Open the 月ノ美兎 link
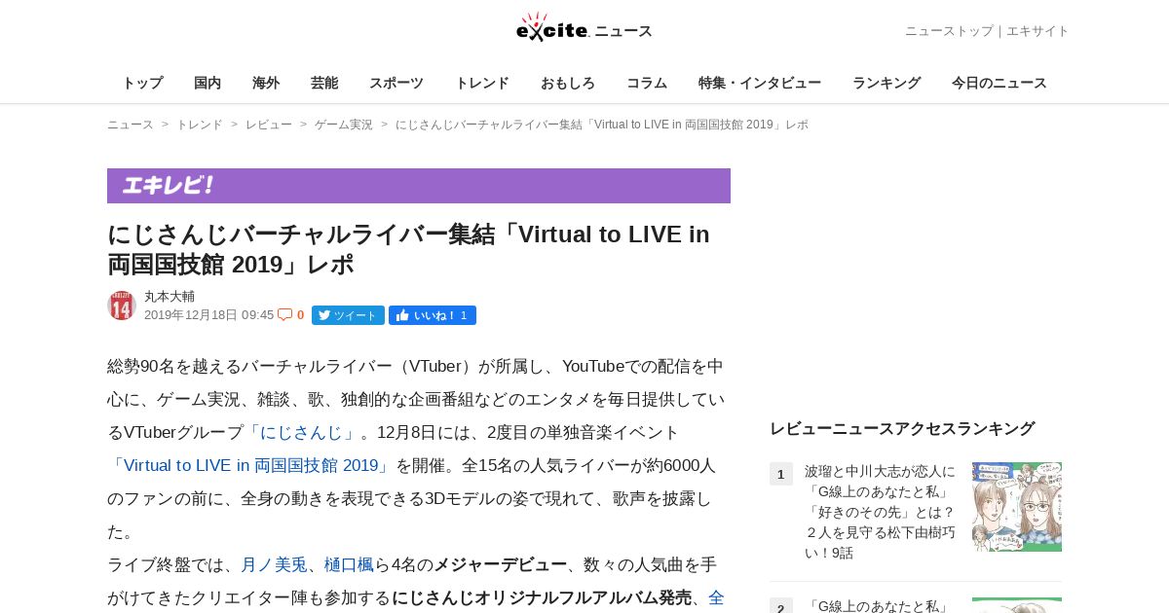 click(274, 564)
